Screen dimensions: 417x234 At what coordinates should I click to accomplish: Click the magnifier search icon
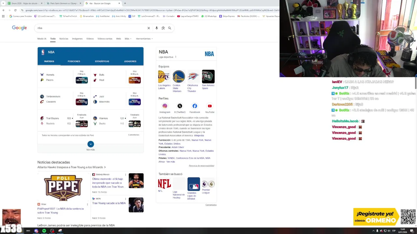point(169,28)
